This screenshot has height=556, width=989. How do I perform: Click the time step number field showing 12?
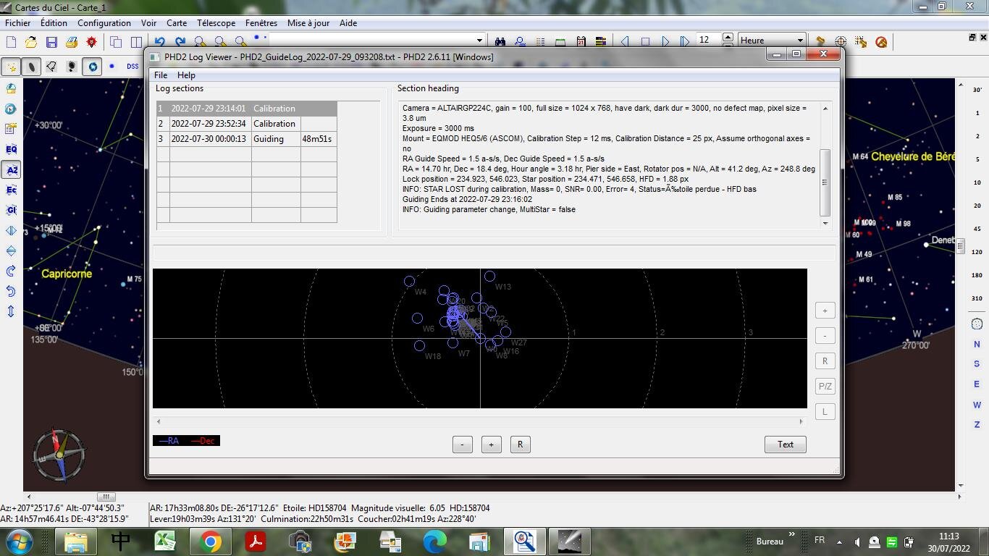708,41
